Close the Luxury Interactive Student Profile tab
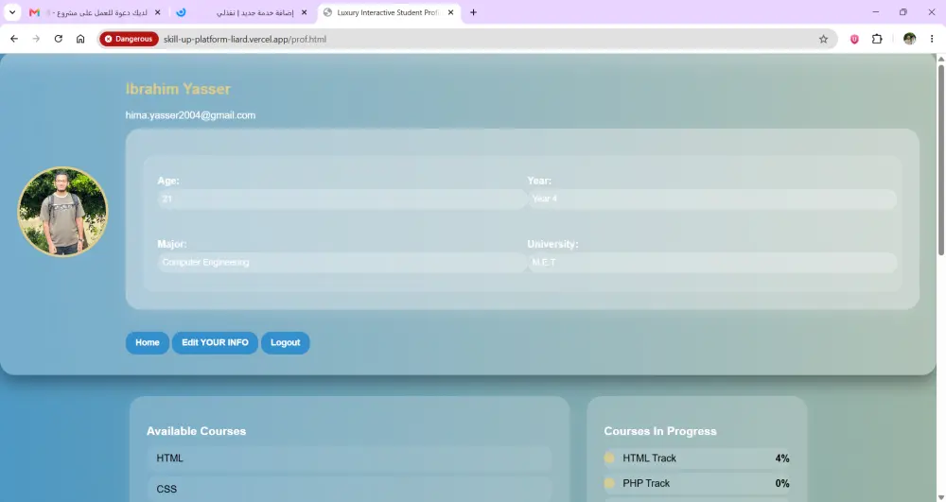 (x=450, y=12)
